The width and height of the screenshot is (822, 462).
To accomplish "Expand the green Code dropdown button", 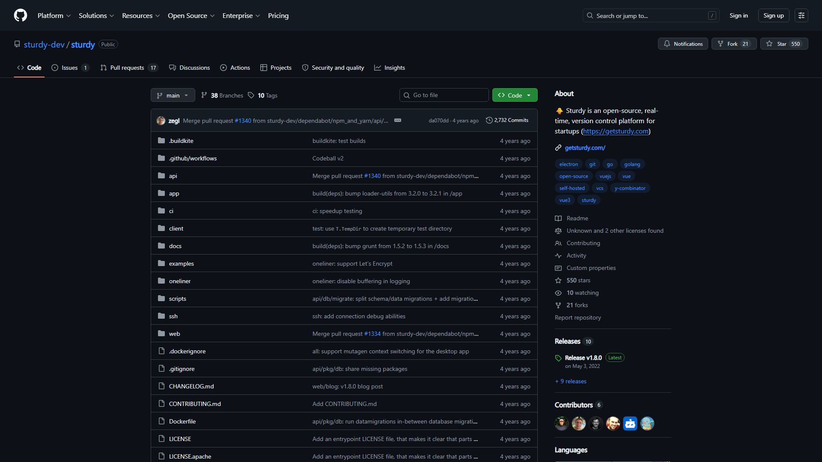I will [515, 95].
